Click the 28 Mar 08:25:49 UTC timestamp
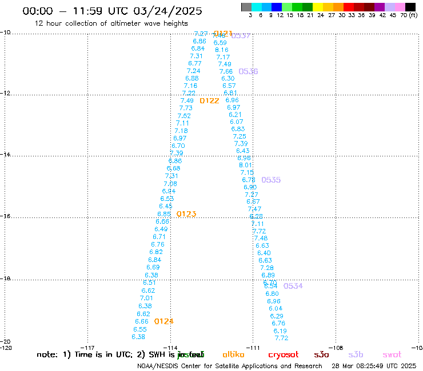423x371 pixels. [x=374, y=366]
